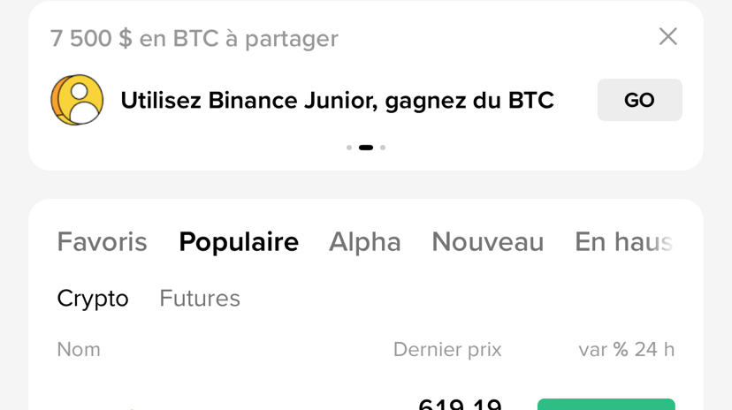732x410 pixels.
Task: Open the Alpha tab
Action: tap(364, 242)
